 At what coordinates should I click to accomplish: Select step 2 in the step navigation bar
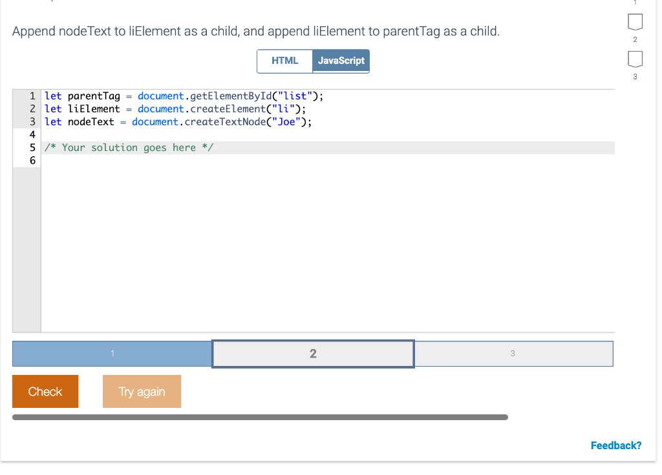[312, 354]
